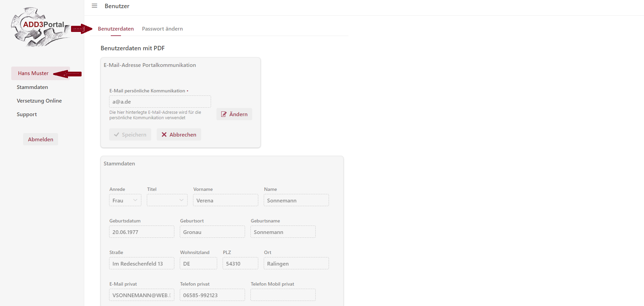Click into the Vorname field
This screenshot has height=306, width=644.
click(225, 200)
